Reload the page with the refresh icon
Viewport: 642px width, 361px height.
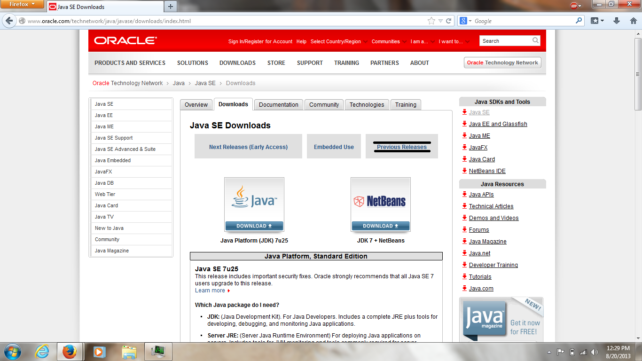[x=449, y=21]
